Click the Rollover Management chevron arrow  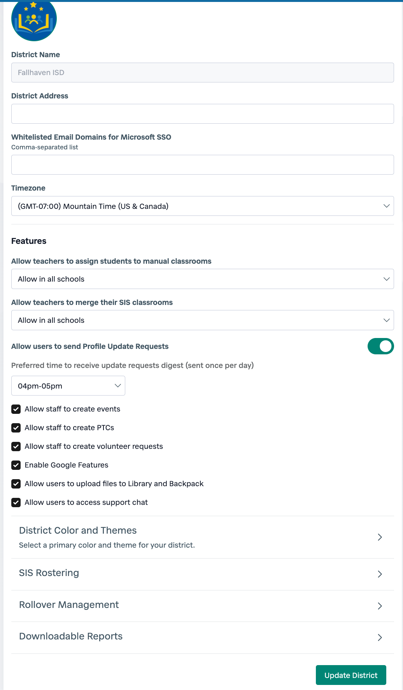[x=380, y=606]
